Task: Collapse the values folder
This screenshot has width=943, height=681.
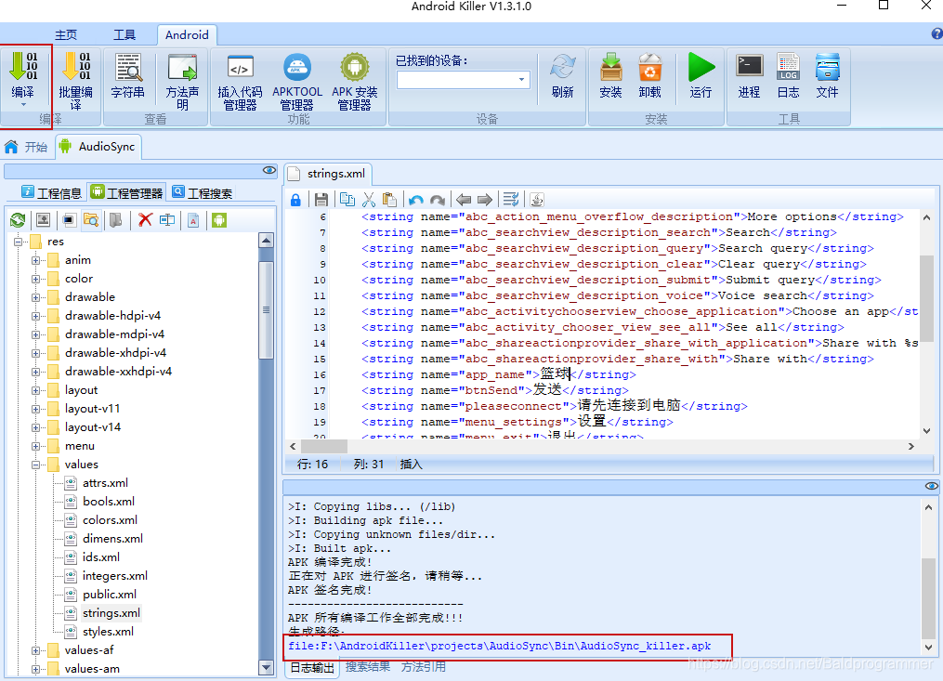Action: tap(35, 465)
